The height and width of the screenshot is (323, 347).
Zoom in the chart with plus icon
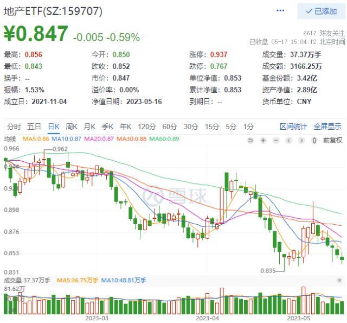(x=263, y=140)
